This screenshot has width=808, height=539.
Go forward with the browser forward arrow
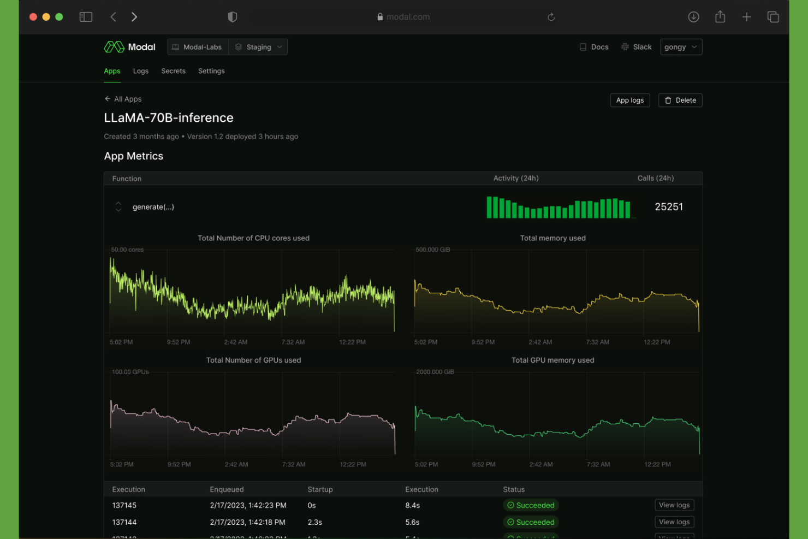coord(134,17)
